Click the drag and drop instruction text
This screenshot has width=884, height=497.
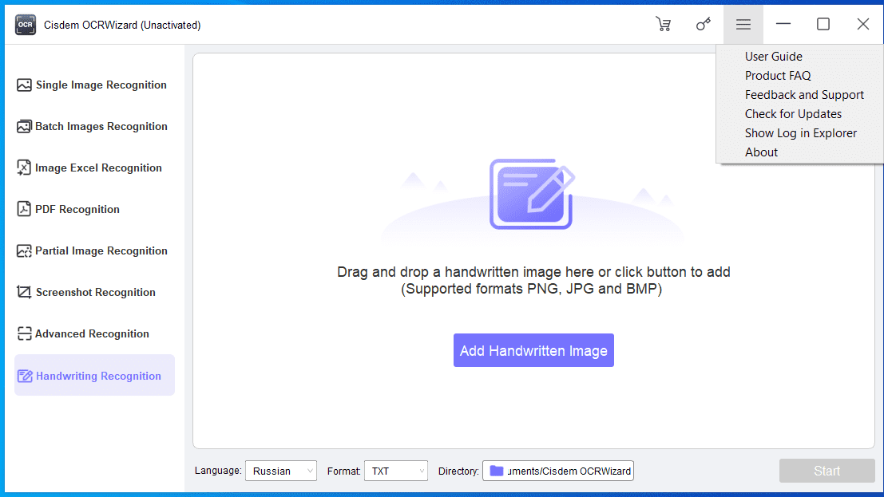tap(533, 271)
